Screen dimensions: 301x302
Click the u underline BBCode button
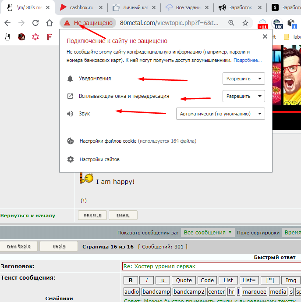[163, 280]
